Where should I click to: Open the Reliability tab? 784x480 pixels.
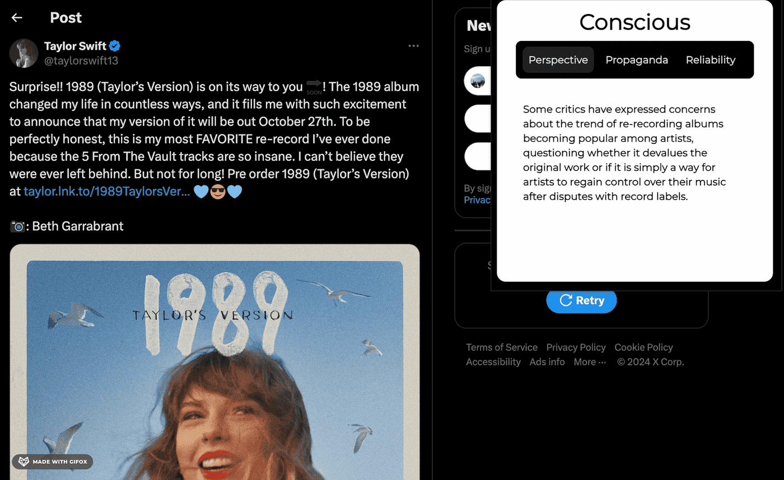711,60
